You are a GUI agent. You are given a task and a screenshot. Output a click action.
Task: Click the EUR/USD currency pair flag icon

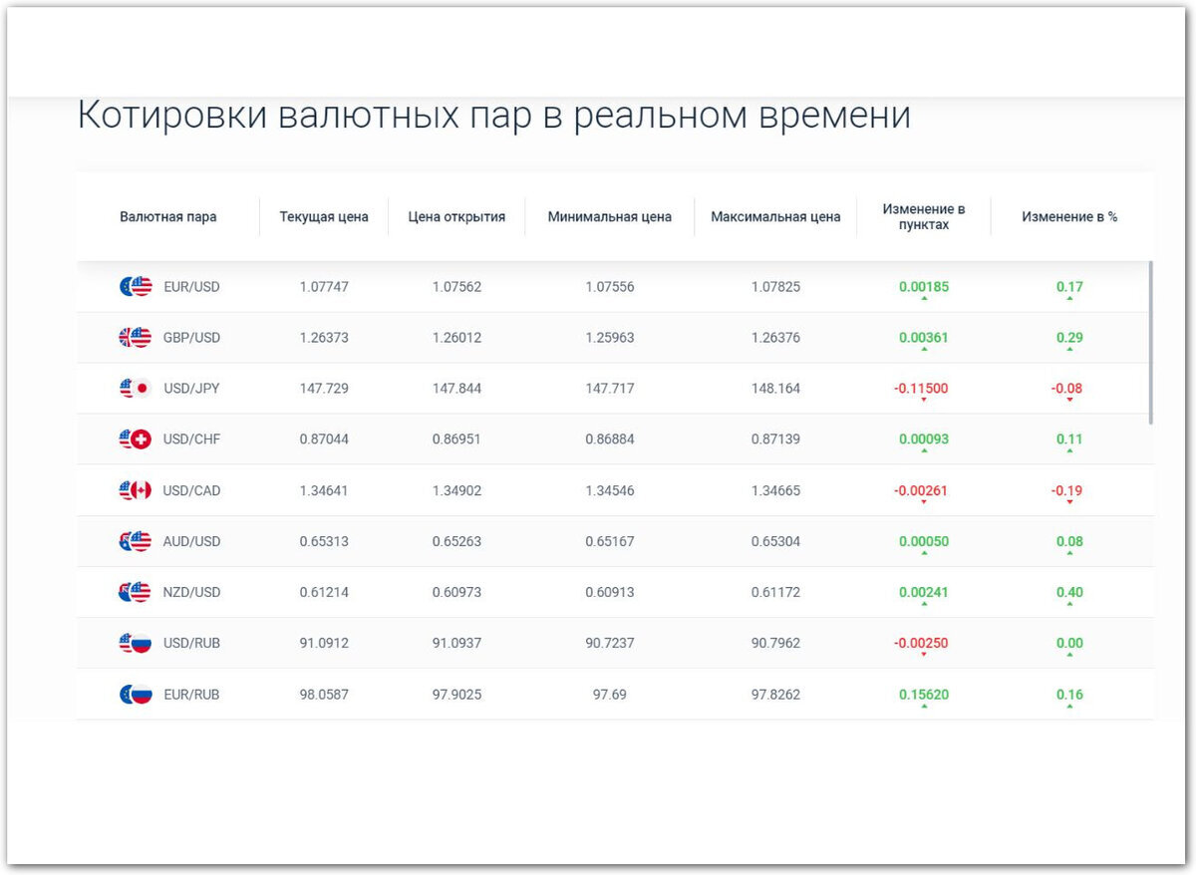pos(135,286)
